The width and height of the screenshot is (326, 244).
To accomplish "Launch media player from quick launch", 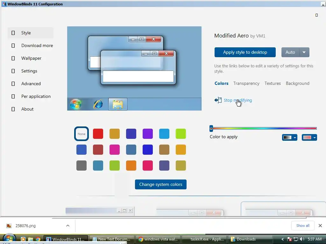I will pyautogui.click(x=23, y=239).
